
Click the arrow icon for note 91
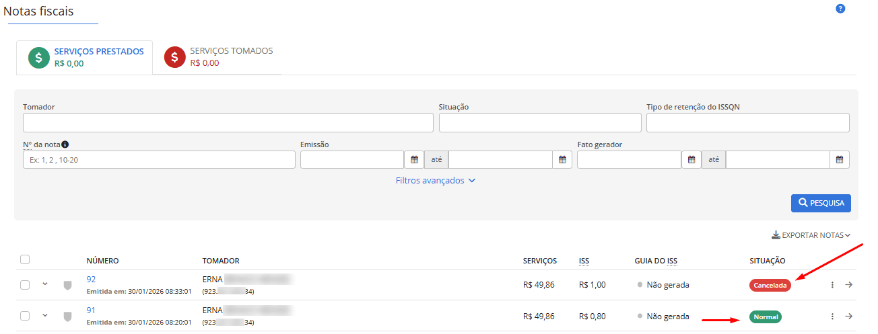(x=848, y=317)
